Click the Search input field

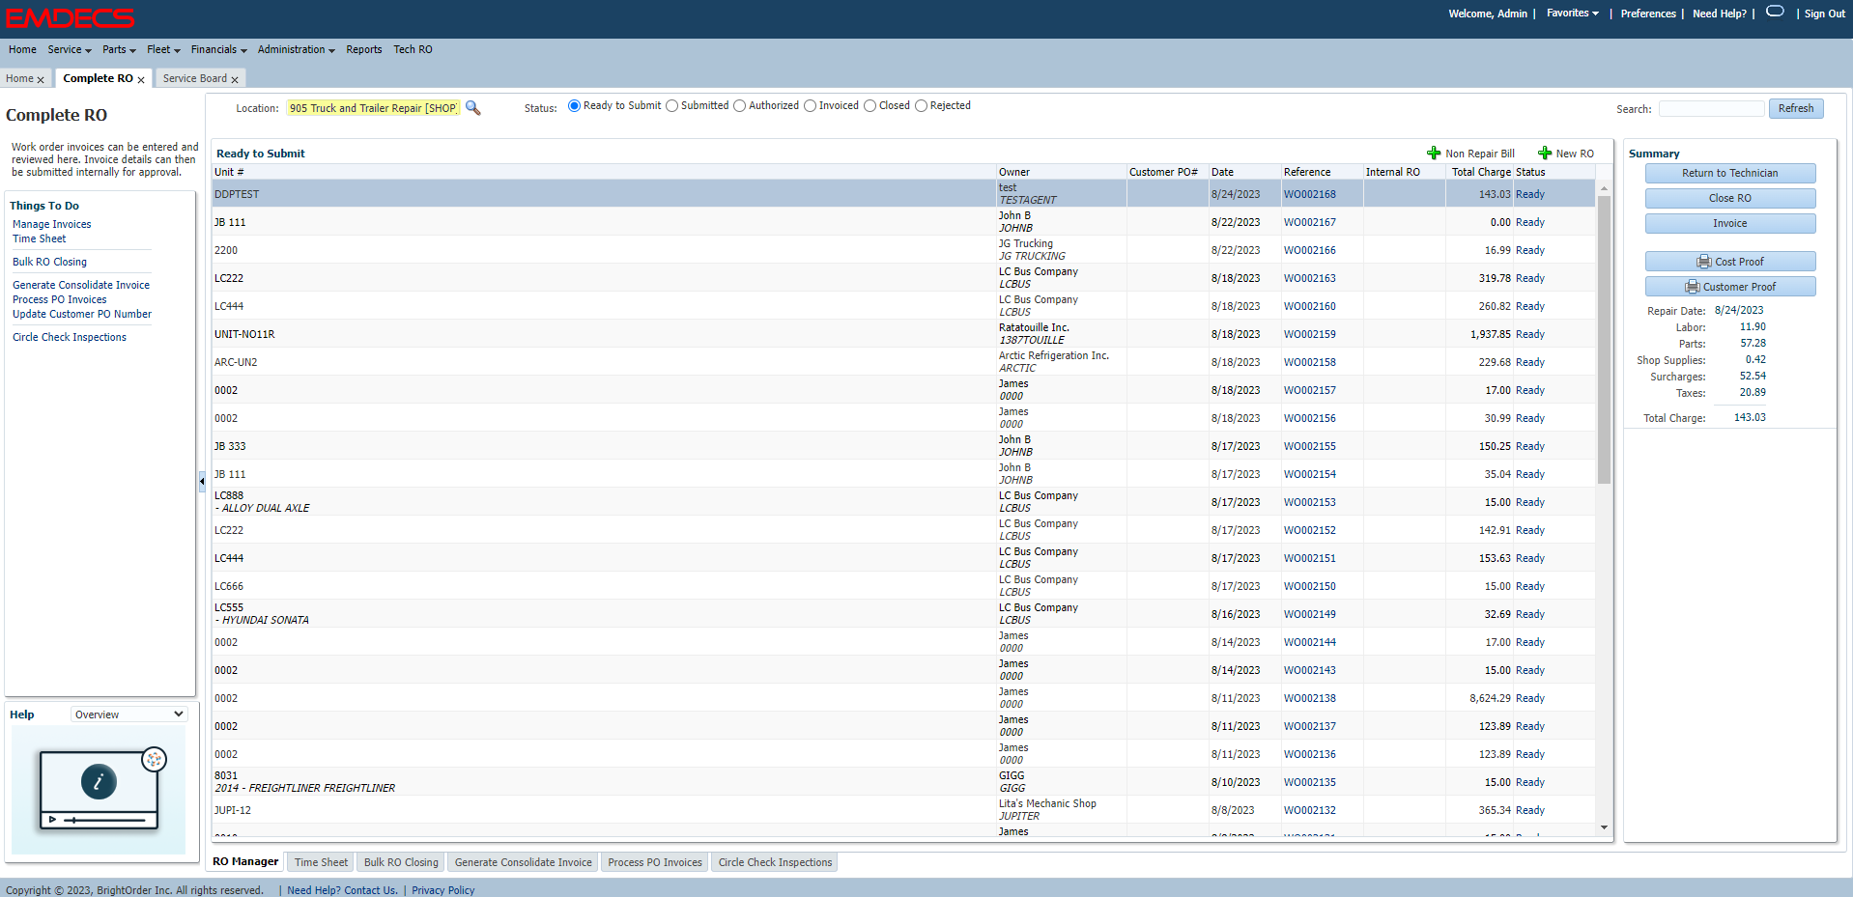pyautogui.click(x=1711, y=108)
